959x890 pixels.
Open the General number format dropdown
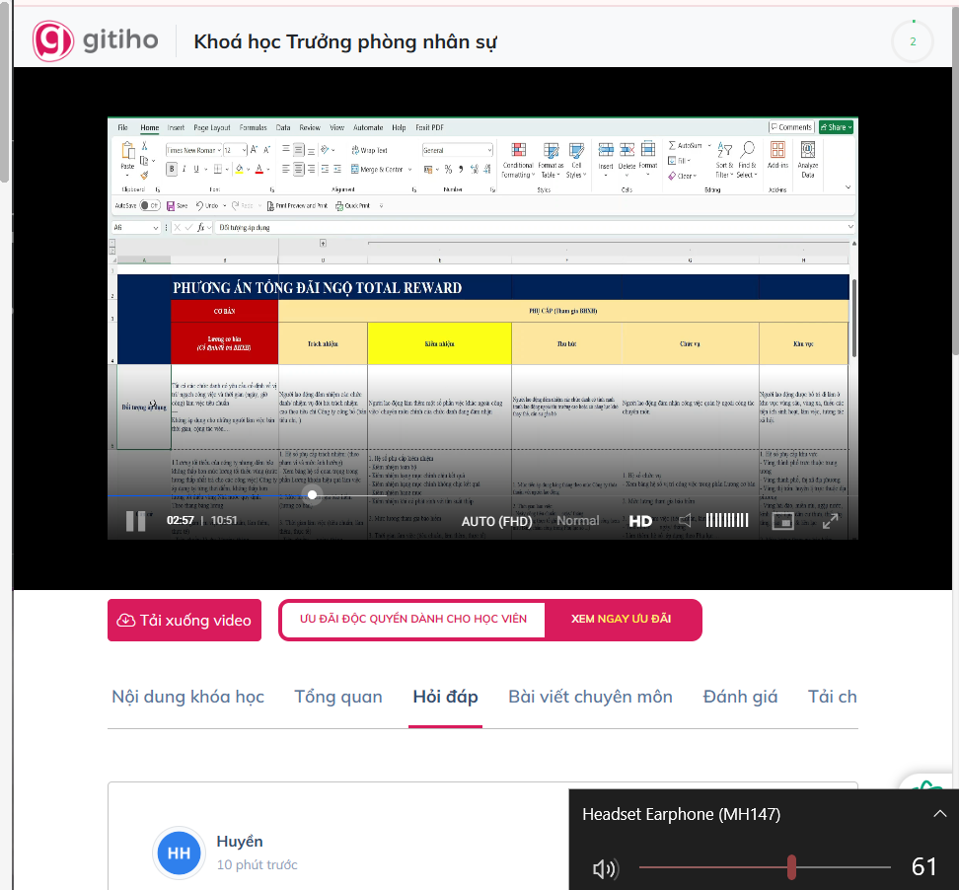(458, 150)
